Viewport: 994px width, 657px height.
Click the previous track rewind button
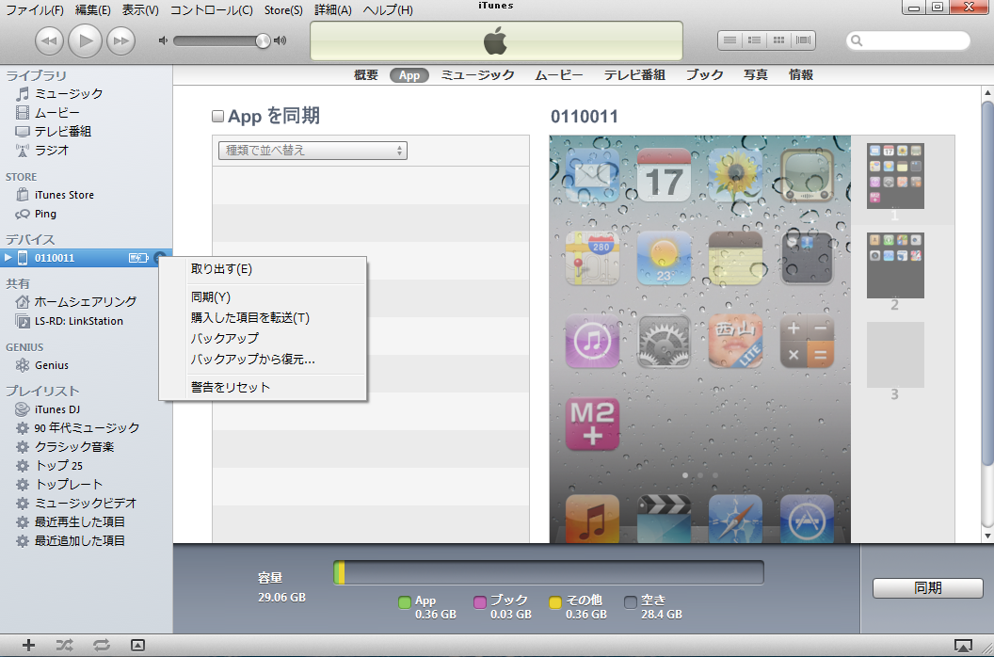[50, 41]
